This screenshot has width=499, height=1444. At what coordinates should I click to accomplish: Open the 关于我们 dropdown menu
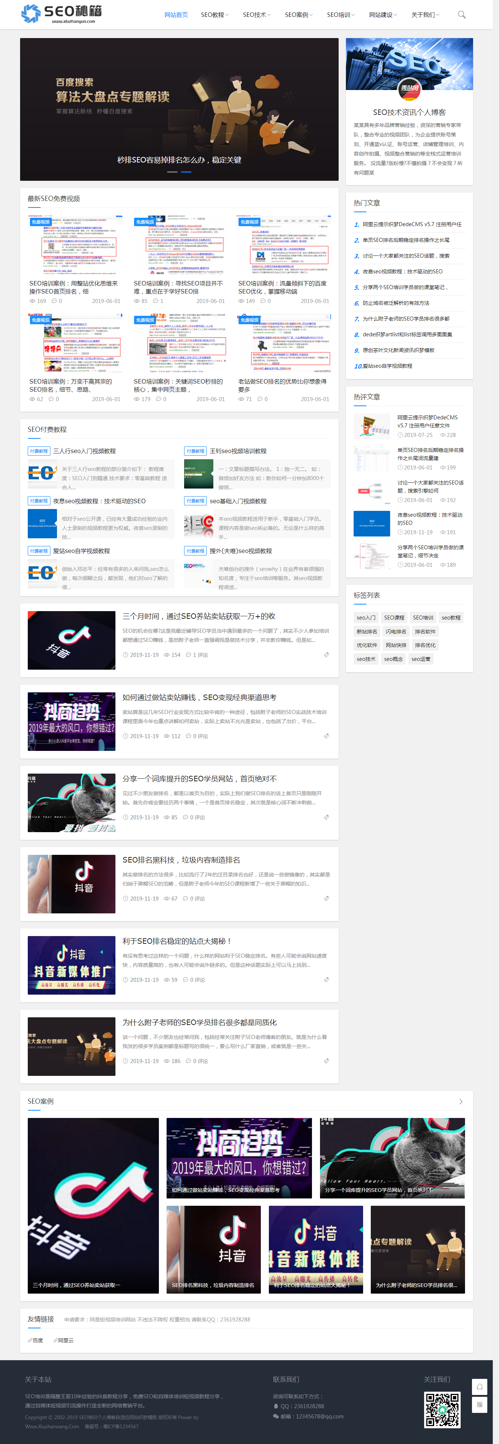coord(425,15)
